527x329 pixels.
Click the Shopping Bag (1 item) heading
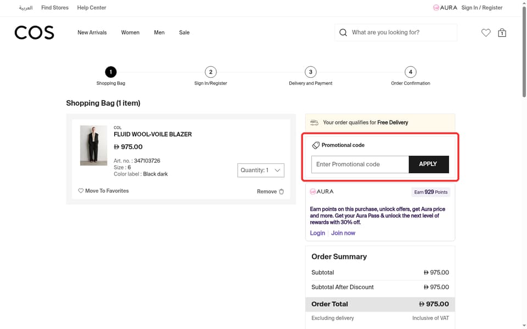click(103, 103)
